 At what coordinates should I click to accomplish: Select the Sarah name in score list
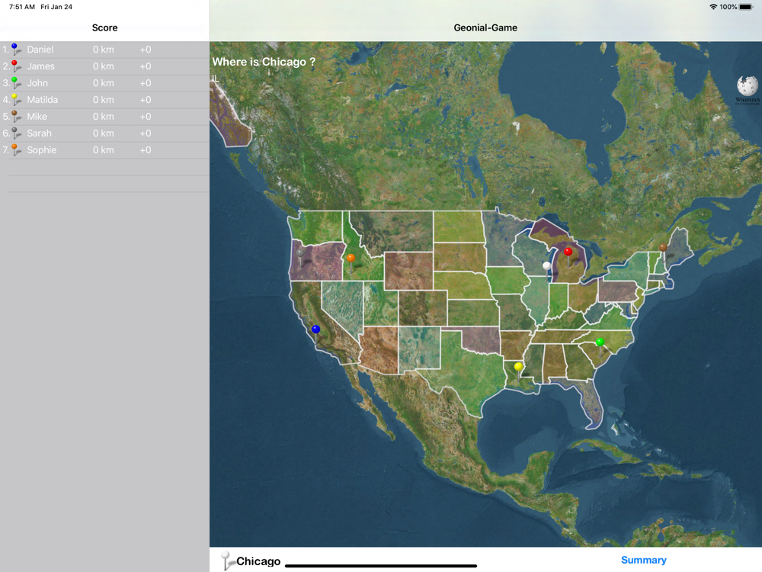click(x=39, y=133)
